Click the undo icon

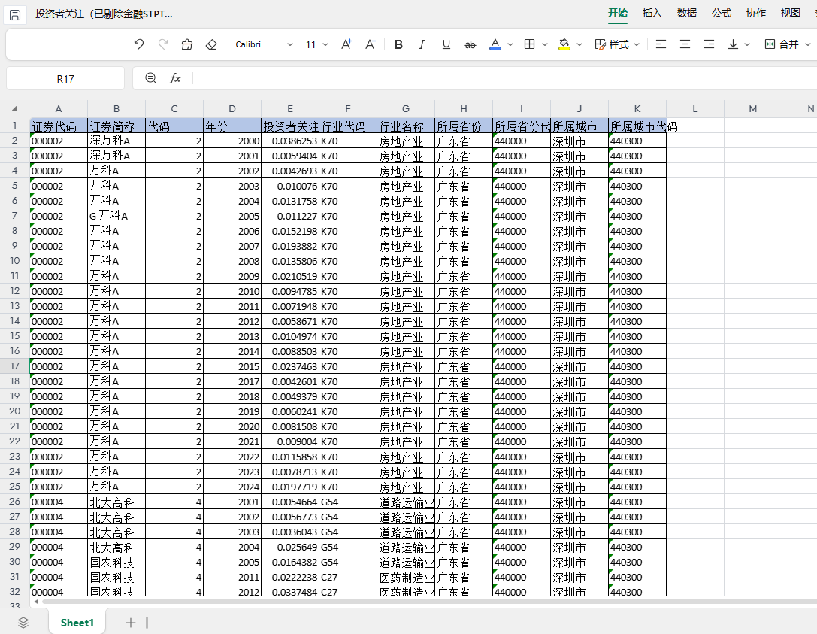[138, 45]
